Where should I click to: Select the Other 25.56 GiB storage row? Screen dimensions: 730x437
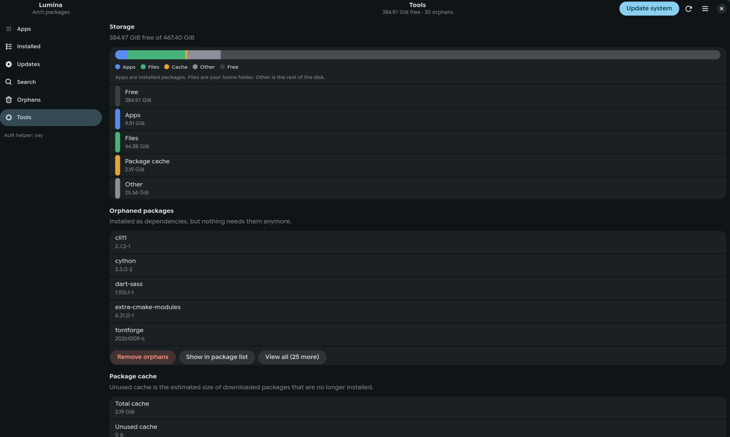418,188
